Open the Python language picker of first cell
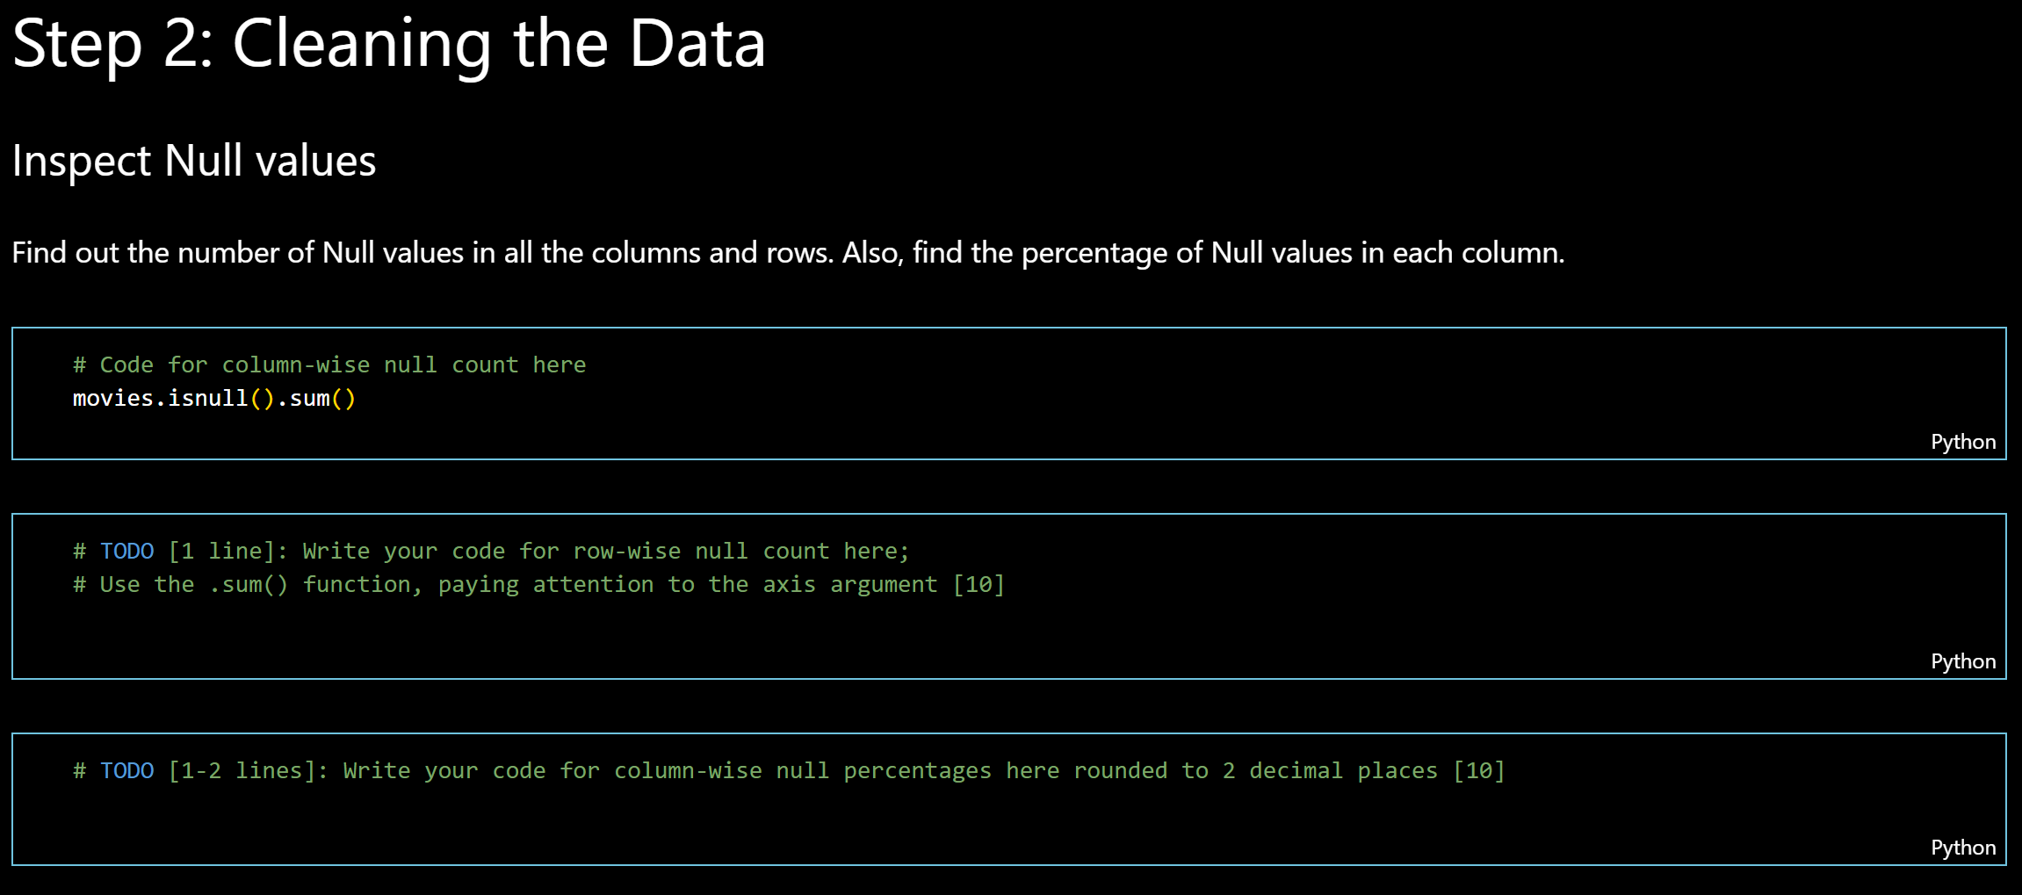The height and width of the screenshot is (895, 2022). tap(1962, 442)
